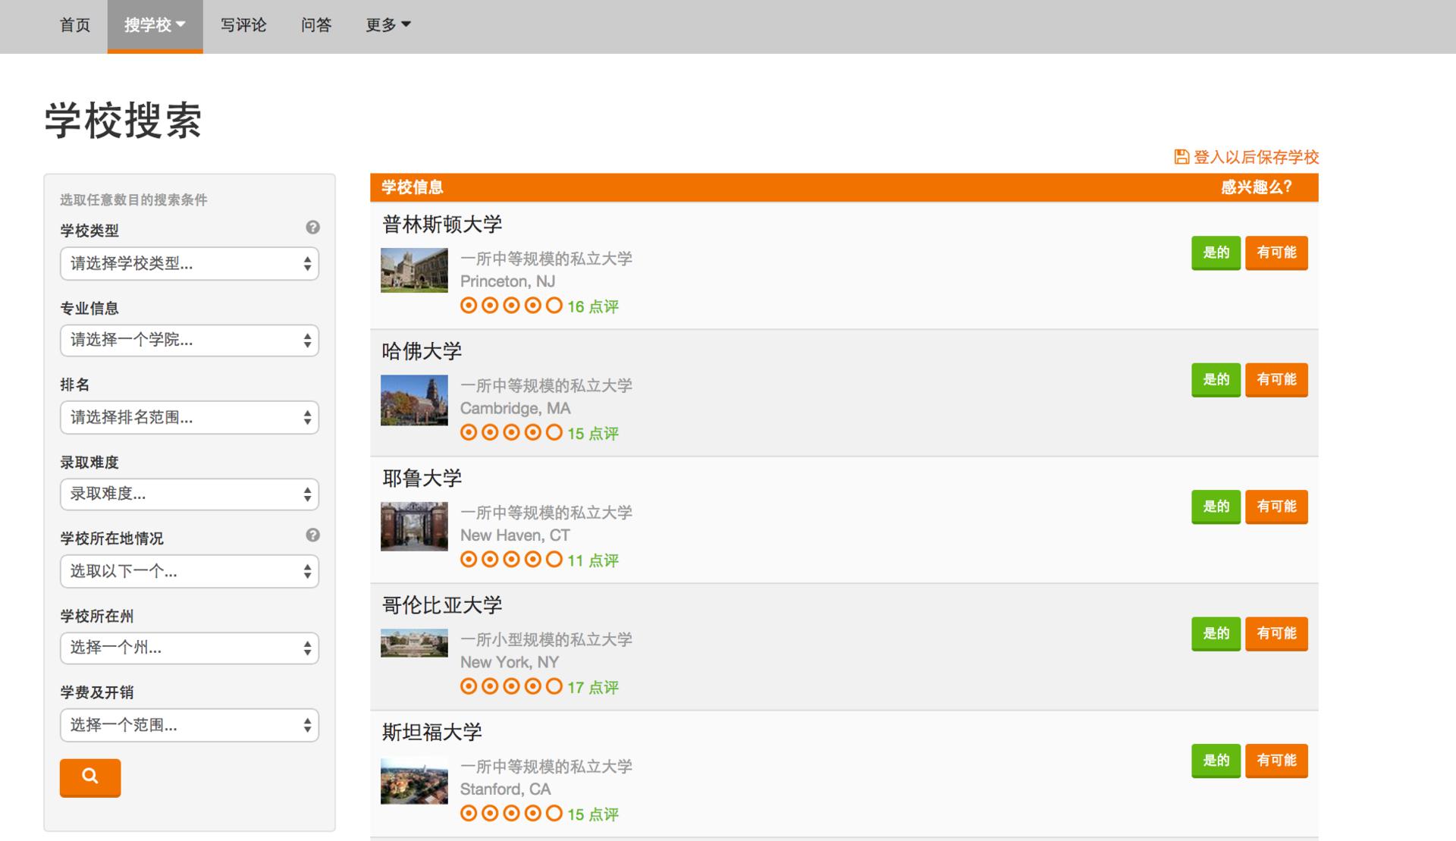The height and width of the screenshot is (841, 1456).
Task: Open 学校所在州 dropdown 选择一个州
Action: (x=190, y=648)
